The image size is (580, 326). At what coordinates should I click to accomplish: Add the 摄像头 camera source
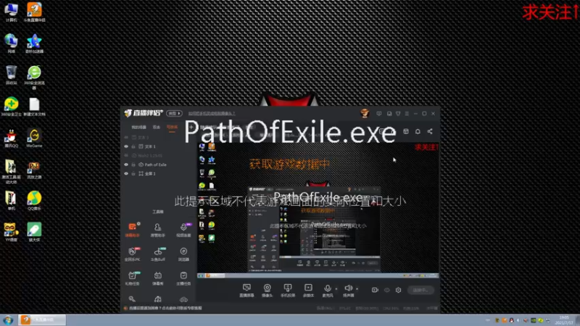coord(267,291)
